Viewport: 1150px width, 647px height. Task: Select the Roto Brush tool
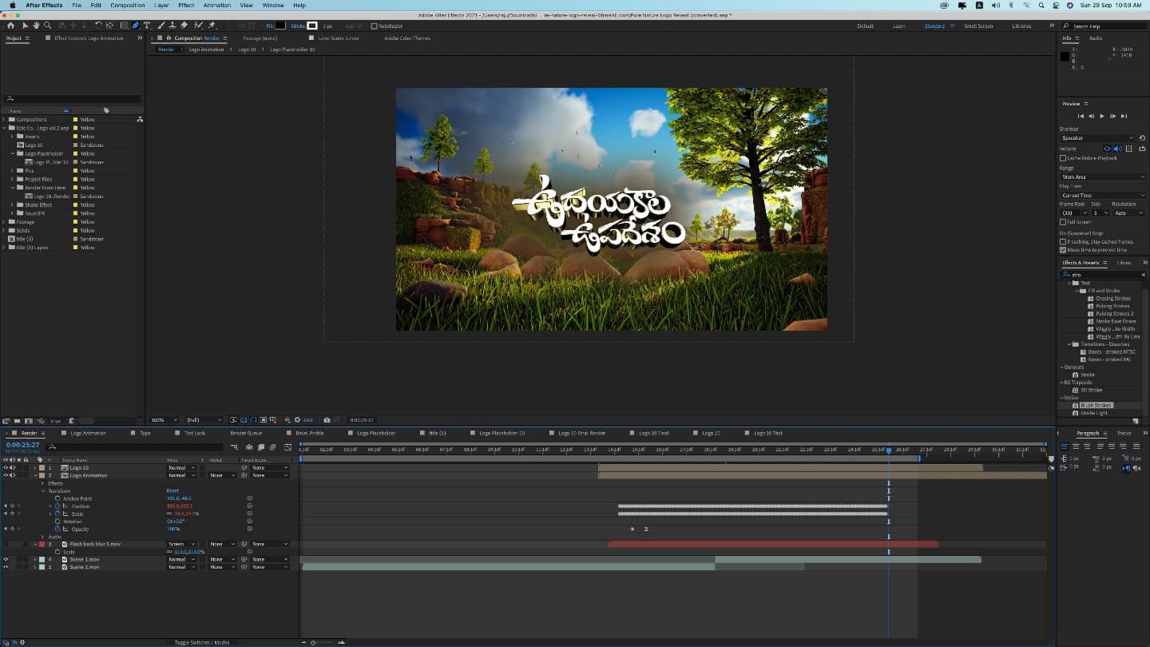click(198, 26)
